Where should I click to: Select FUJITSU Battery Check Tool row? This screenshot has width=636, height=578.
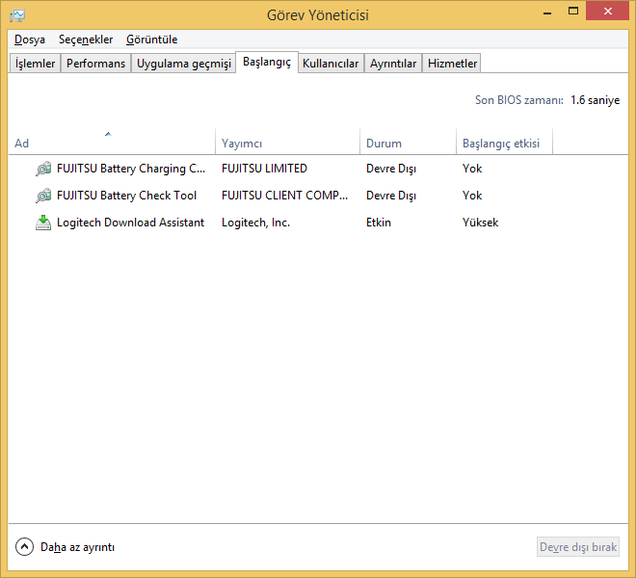tap(318, 196)
